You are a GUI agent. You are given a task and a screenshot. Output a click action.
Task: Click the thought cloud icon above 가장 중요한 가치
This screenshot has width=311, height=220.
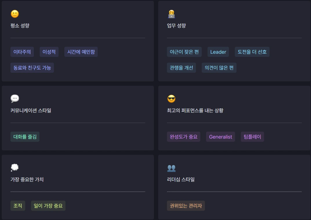pos(14,167)
